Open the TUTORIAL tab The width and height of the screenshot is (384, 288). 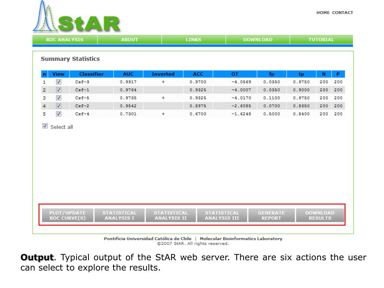pos(321,40)
